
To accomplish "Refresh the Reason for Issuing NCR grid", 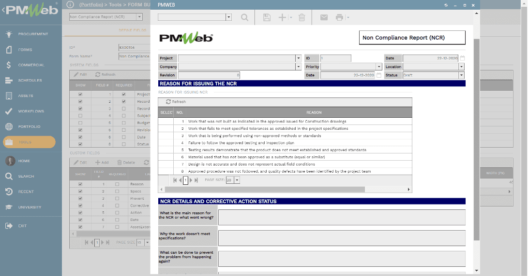I will click(176, 102).
